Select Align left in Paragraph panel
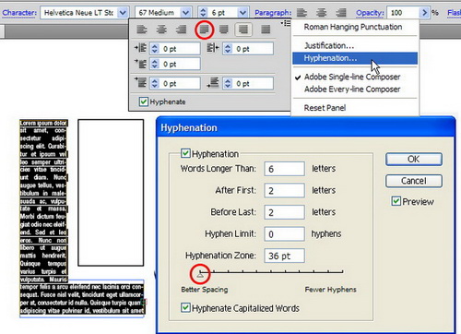 tap(142, 30)
